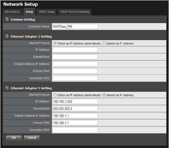Image resolution: width=169 pixels, height=148 pixels.
Task: Click the Ethernet Adapter 1 Setting icon
Action: click(7, 37)
